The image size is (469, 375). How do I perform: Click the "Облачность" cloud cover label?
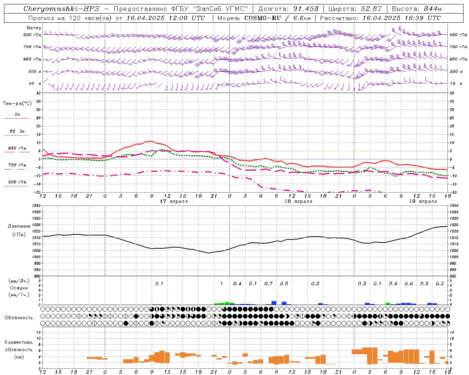pyautogui.click(x=19, y=318)
